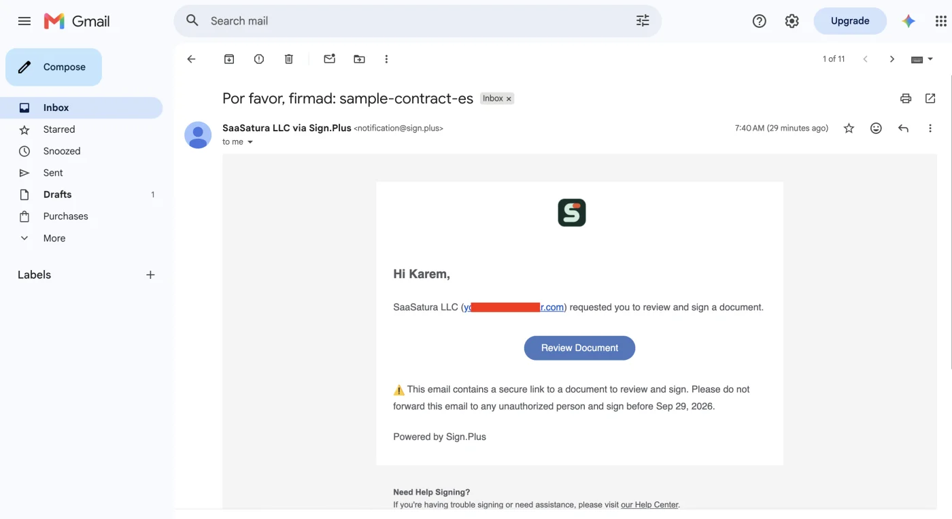Open the main menu hamburger icon
The height and width of the screenshot is (519, 952).
(24, 21)
